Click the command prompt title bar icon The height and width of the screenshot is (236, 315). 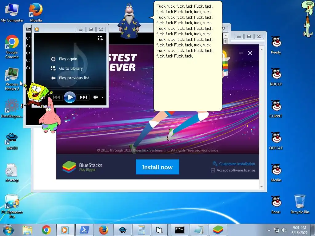pyautogui.click(x=29, y=29)
